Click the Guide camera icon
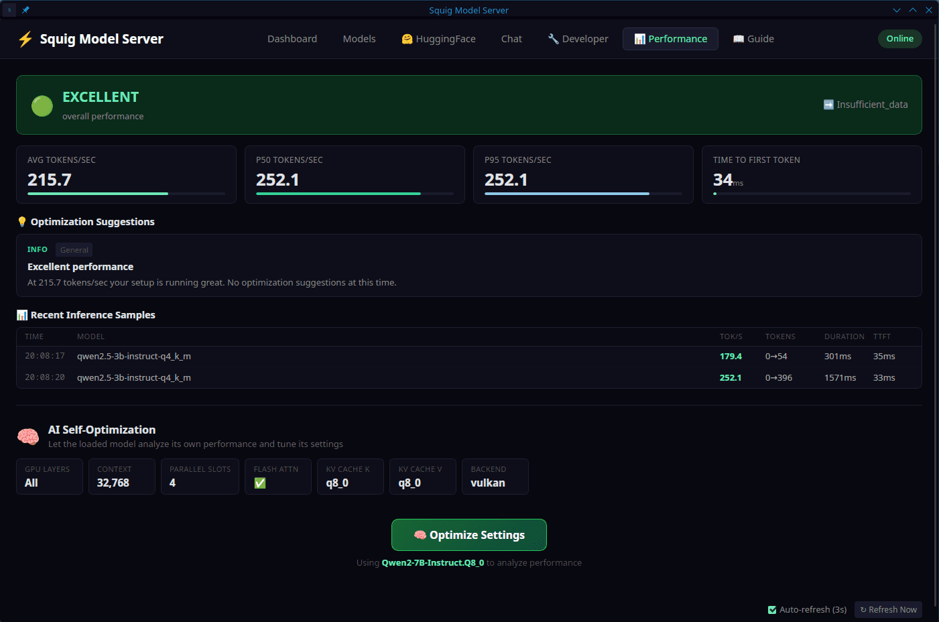939x622 pixels. [738, 38]
